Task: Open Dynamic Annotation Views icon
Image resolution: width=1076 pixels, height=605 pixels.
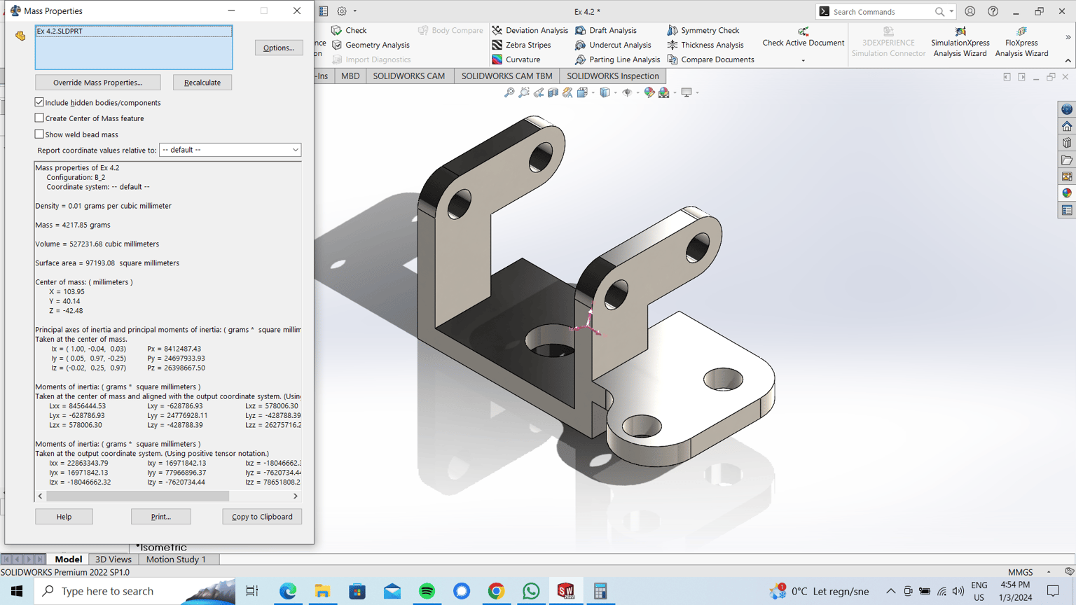Action: pos(567,92)
